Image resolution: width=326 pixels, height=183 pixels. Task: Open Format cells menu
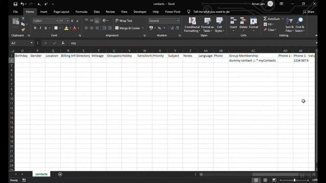pos(254,25)
